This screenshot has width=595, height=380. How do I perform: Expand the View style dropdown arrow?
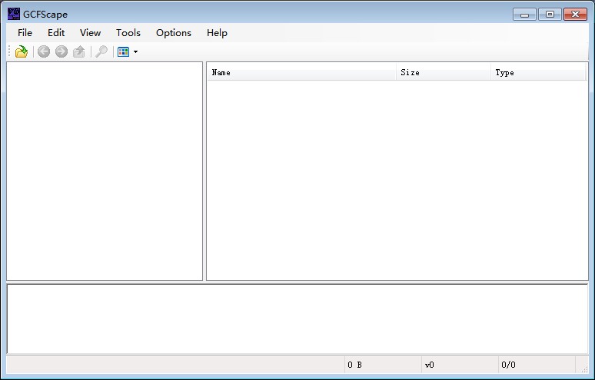pyautogui.click(x=135, y=52)
